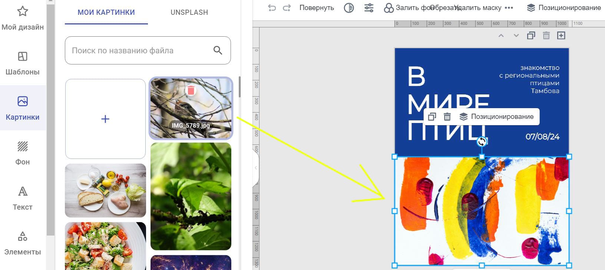The image size is (605, 270).
Task: Click Удалить маску in the toolbar
Action: pyautogui.click(x=478, y=8)
